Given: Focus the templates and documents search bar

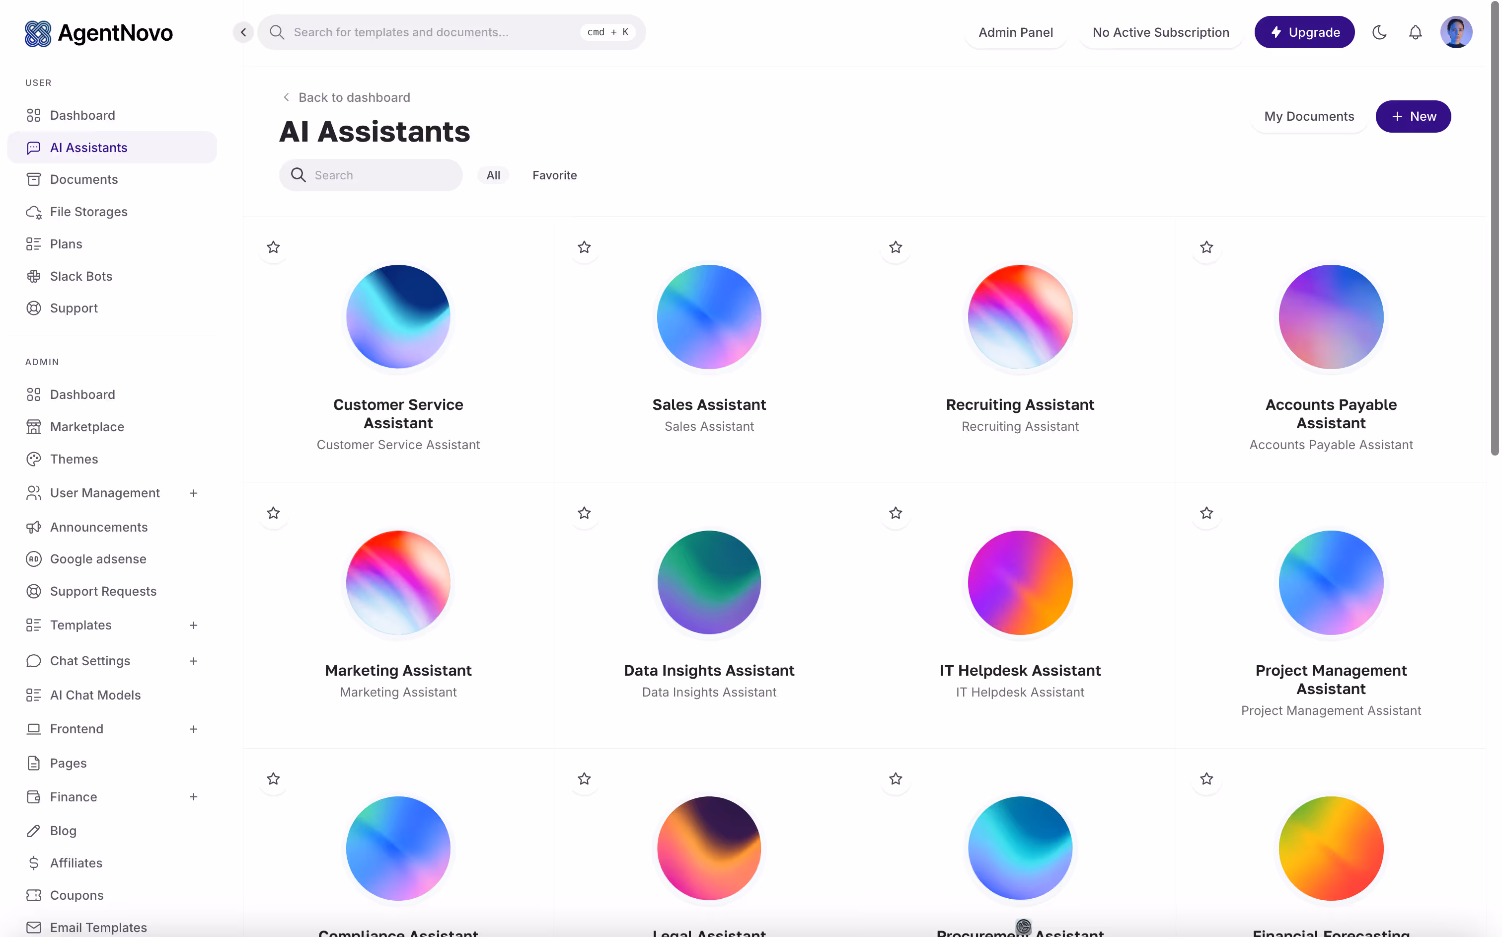Looking at the screenshot, I should tap(451, 32).
